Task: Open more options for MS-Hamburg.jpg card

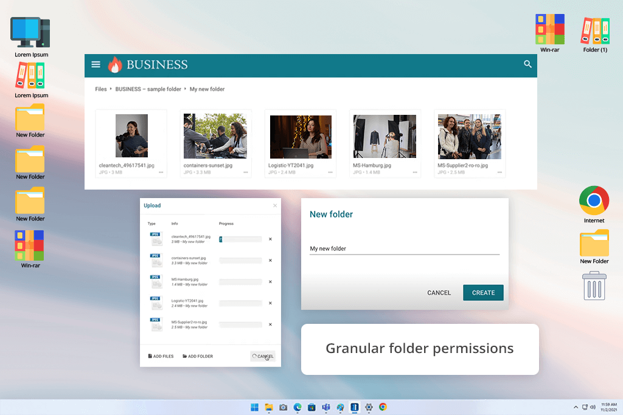Action: (x=415, y=172)
